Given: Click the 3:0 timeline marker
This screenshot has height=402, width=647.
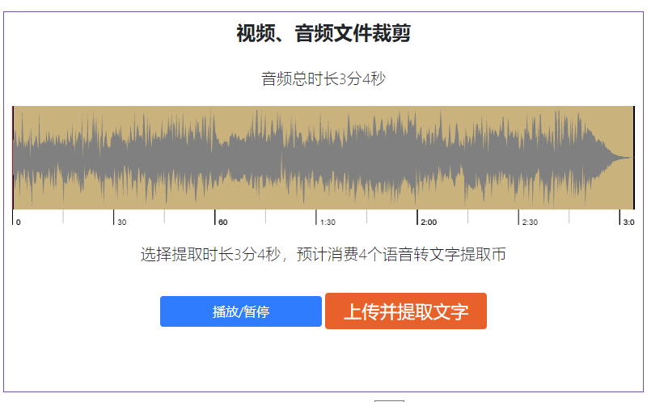Looking at the screenshot, I should [628, 222].
